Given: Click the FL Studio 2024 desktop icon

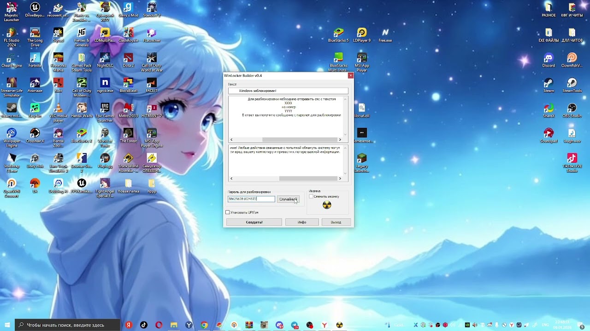Looking at the screenshot, I should coord(12,37).
